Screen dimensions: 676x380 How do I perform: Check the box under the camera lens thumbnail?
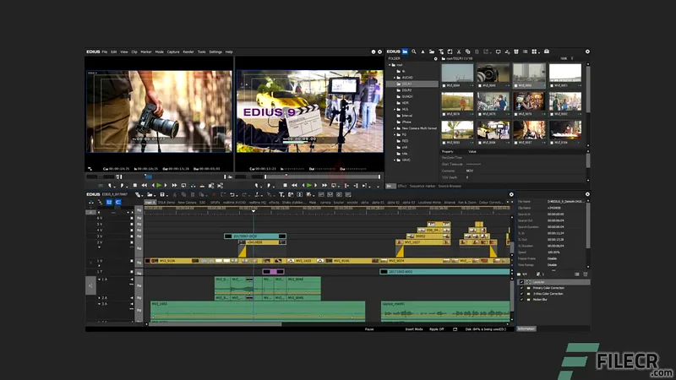coord(480,86)
